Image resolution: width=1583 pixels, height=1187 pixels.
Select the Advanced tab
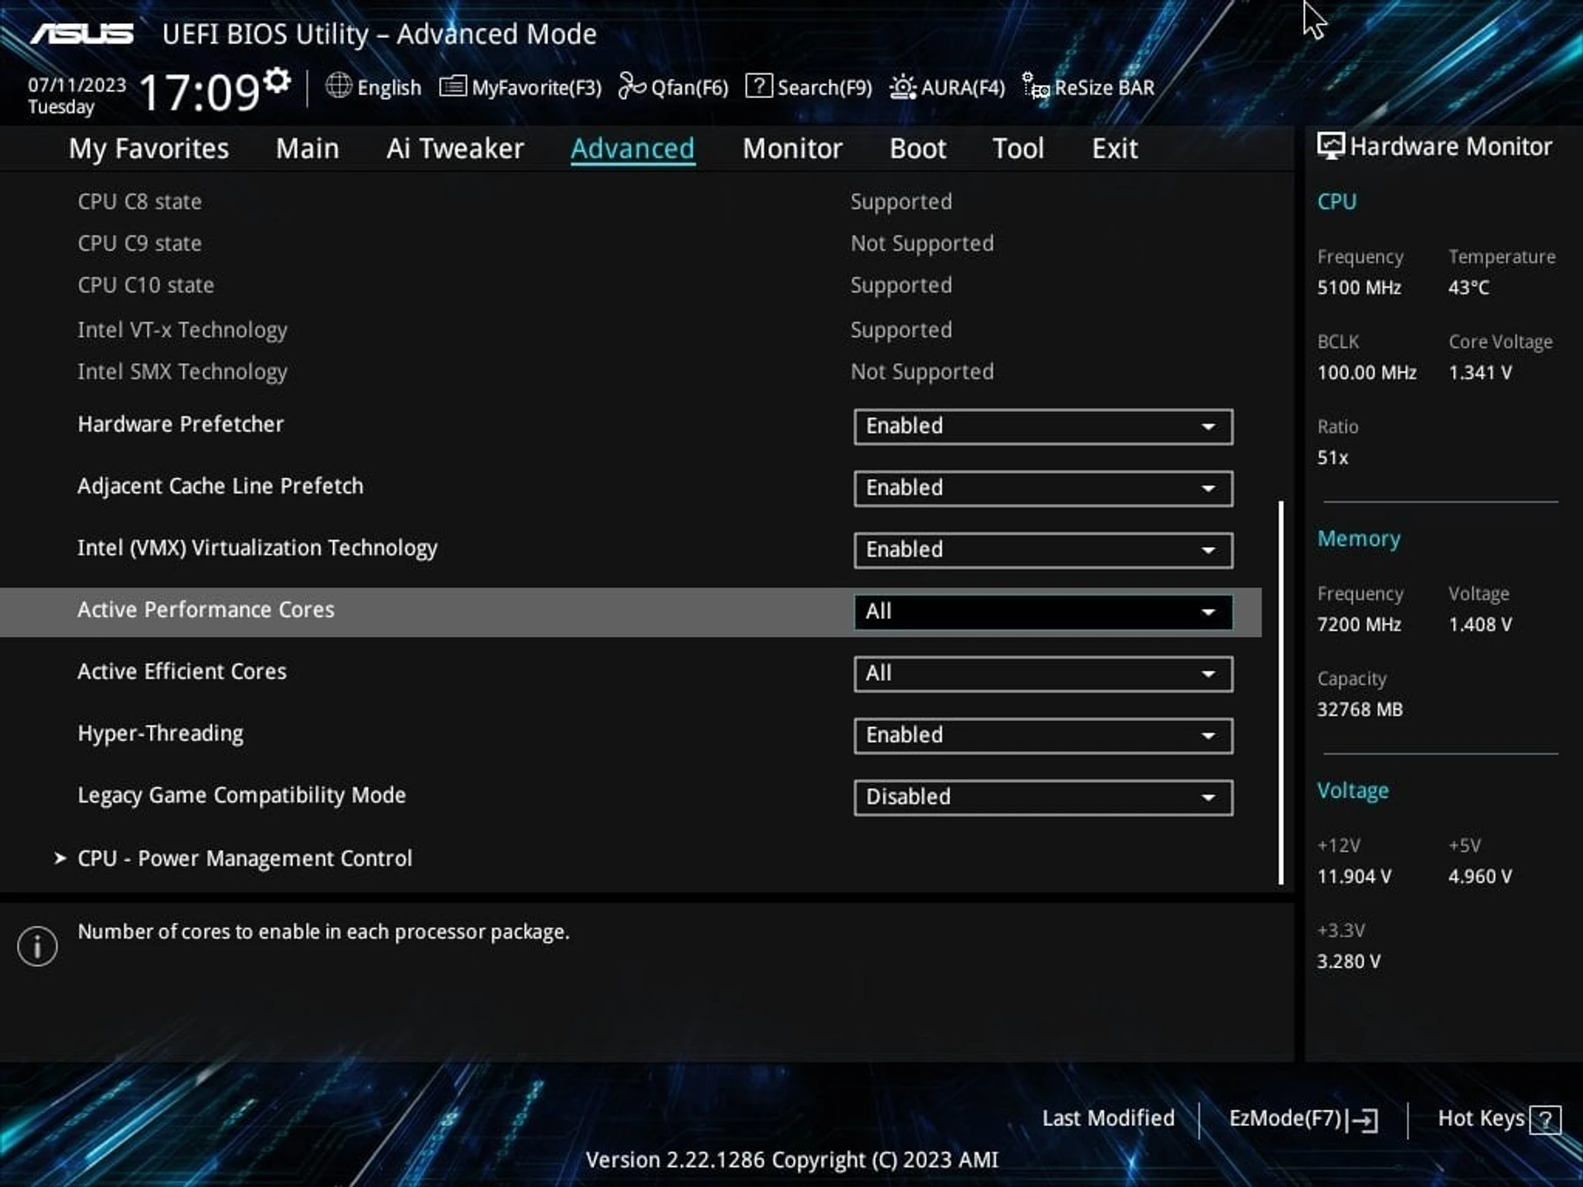tap(632, 148)
